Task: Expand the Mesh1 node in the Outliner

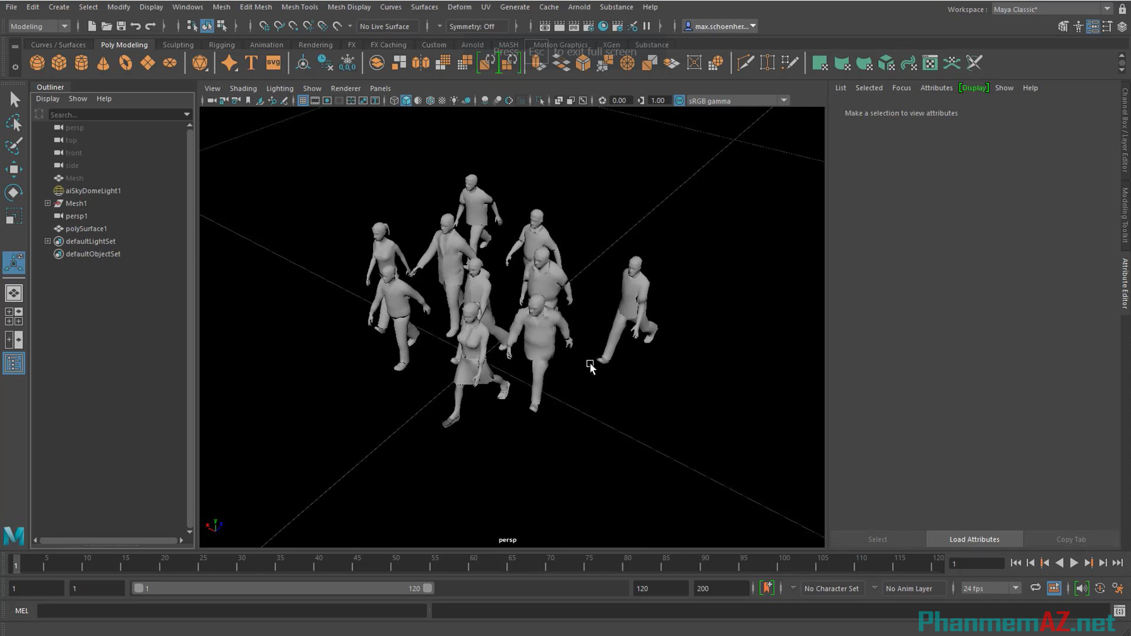Action: click(48, 203)
